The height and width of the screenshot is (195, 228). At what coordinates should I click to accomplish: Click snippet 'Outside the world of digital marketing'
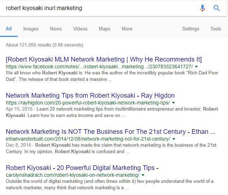coord(44,181)
